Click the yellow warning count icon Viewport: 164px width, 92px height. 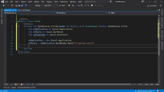click(x=22, y=84)
